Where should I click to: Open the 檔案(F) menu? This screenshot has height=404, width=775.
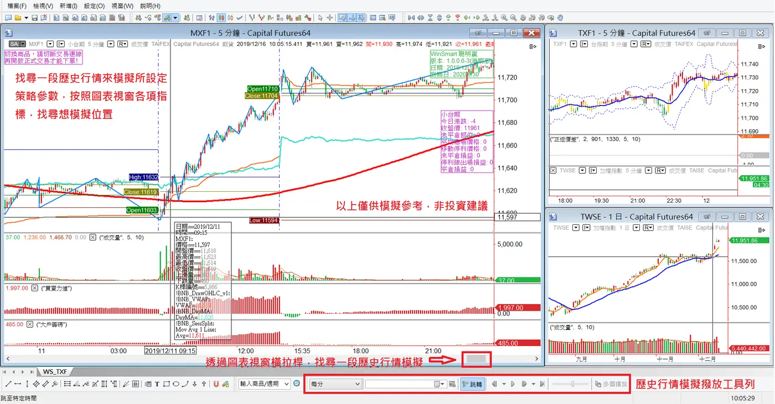[17, 6]
